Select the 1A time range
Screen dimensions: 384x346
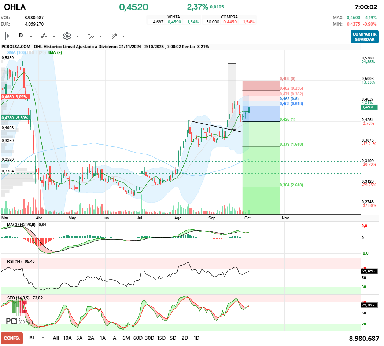tap(103, 338)
